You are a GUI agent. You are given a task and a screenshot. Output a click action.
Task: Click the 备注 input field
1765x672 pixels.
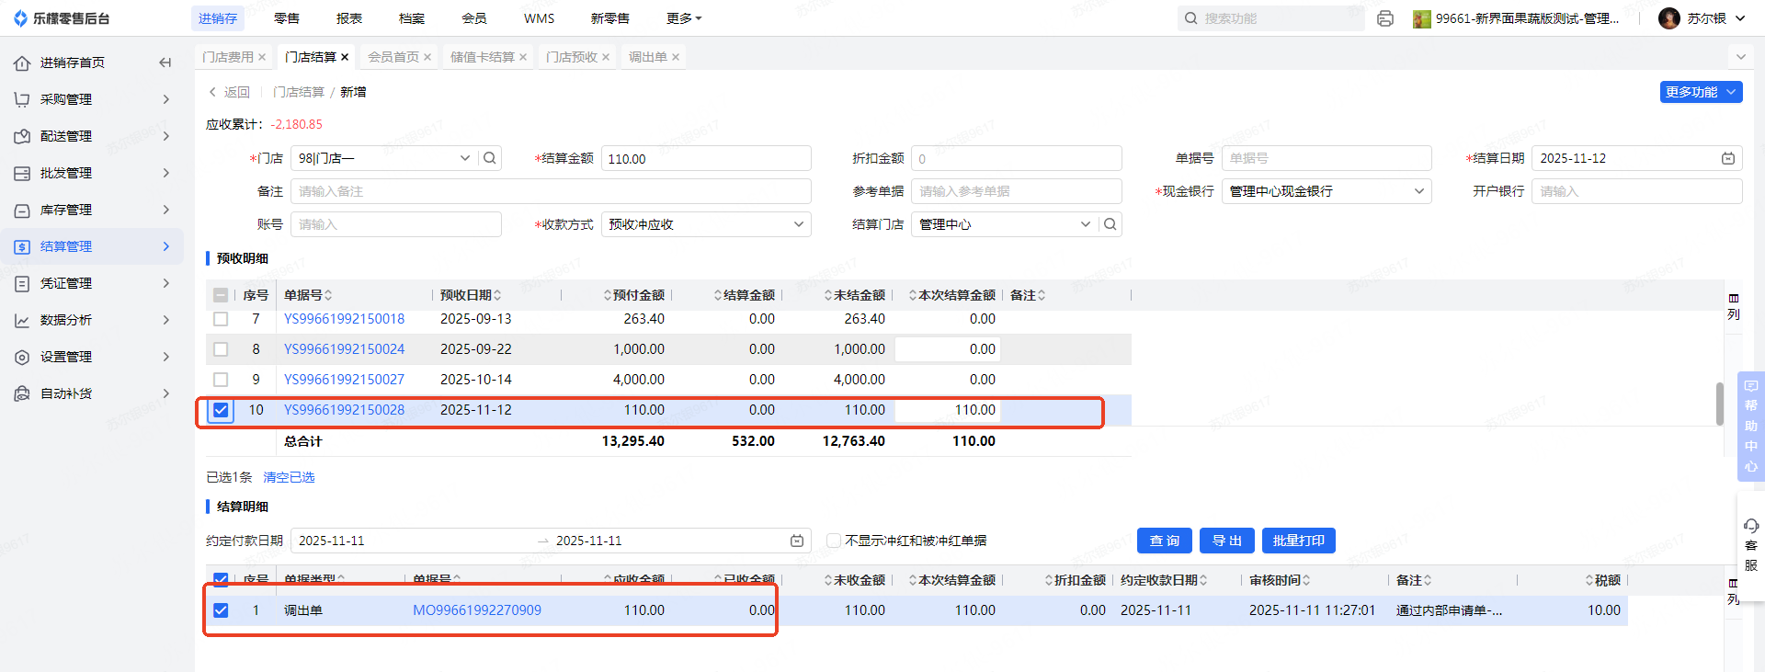click(x=551, y=191)
